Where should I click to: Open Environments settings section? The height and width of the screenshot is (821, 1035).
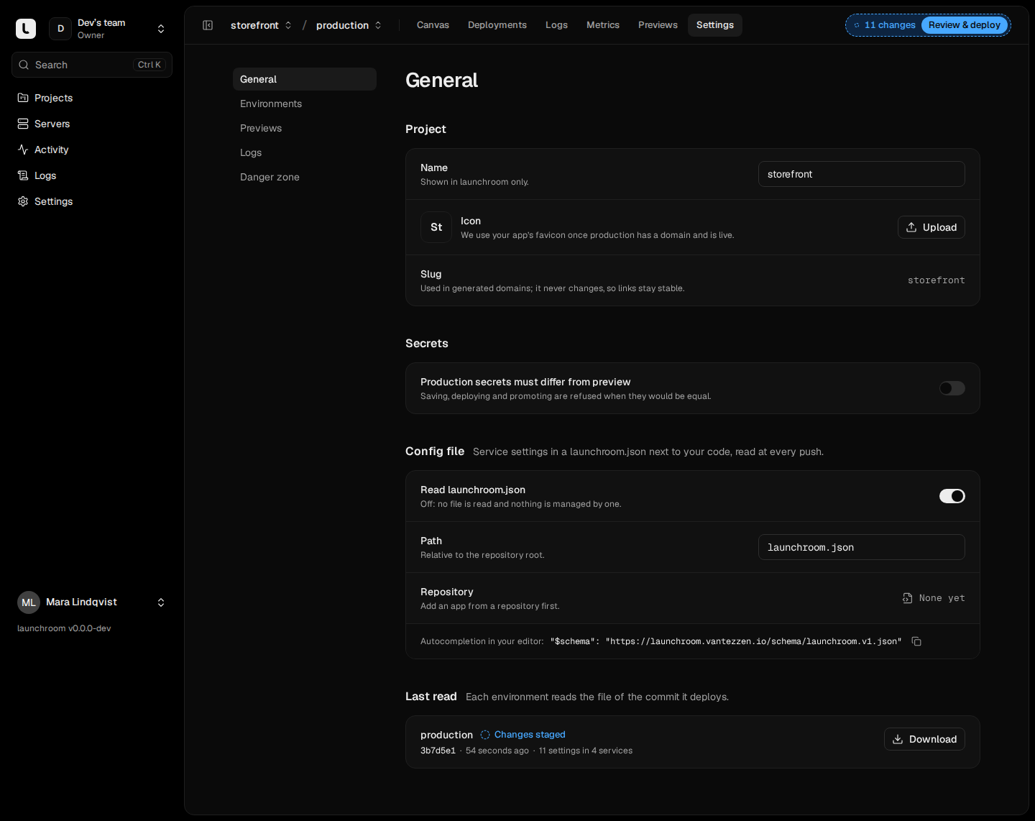305,104
